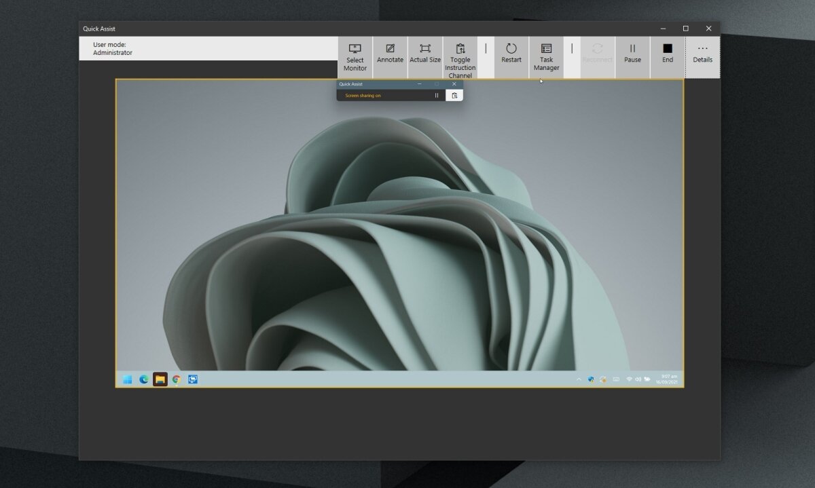The width and height of the screenshot is (815, 488).
Task: Click instruction channel icon in remote Quick Assist bar
Action: coord(454,96)
